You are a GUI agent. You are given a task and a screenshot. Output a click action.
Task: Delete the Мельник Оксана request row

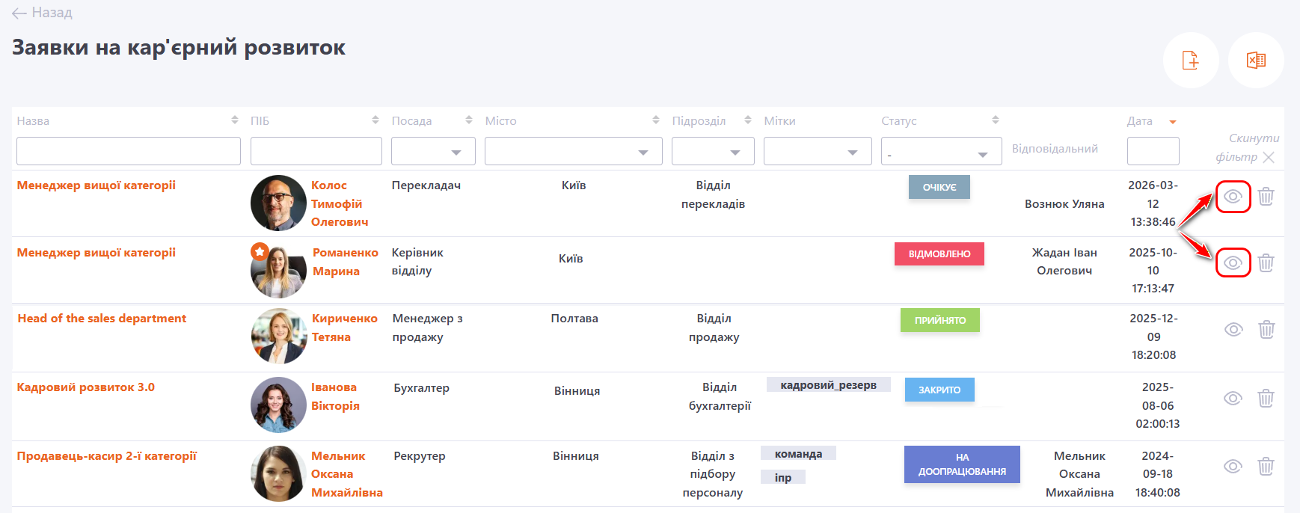coord(1266,467)
